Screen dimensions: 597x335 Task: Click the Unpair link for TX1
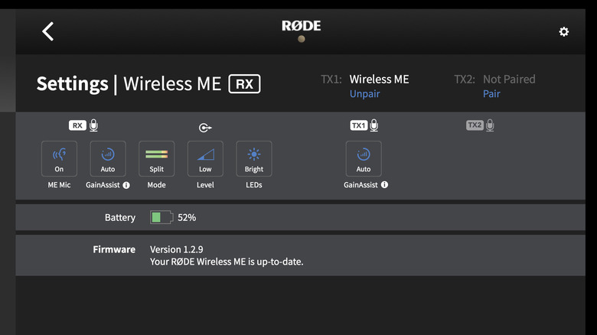click(x=364, y=94)
